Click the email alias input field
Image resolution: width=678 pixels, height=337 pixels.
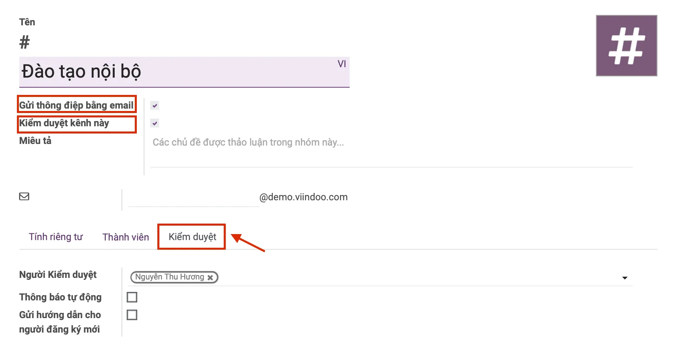[x=193, y=197]
